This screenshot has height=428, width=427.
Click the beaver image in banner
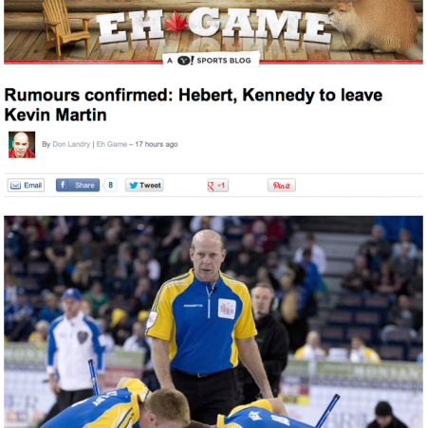(x=375, y=27)
